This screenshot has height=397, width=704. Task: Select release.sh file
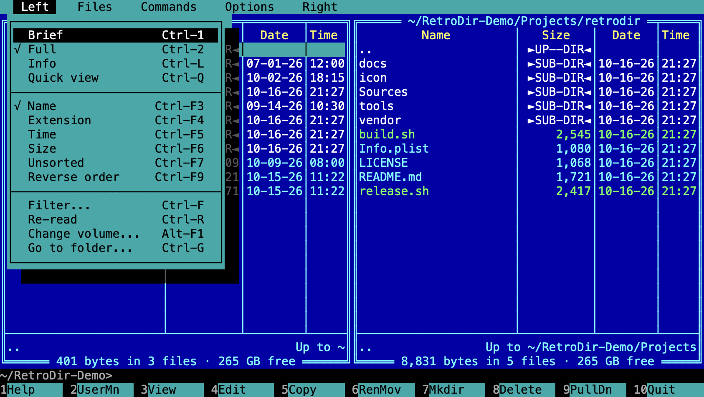[x=528, y=191]
